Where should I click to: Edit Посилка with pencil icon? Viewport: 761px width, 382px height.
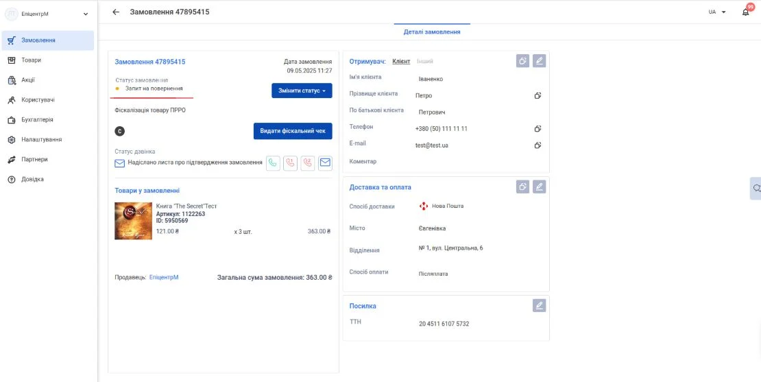click(x=539, y=305)
